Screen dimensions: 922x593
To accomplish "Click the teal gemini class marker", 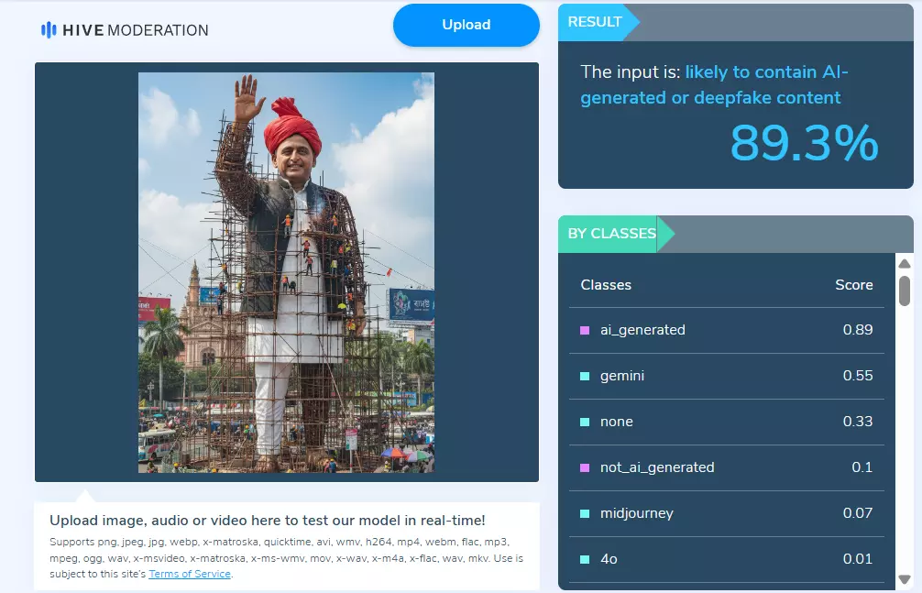I will click(585, 377).
